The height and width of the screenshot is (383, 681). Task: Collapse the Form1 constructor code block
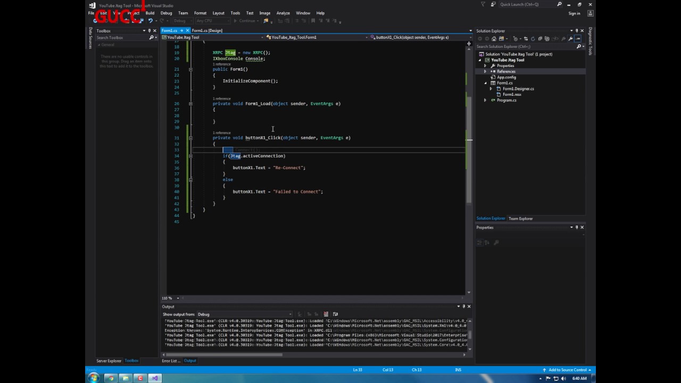pos(190,69)
